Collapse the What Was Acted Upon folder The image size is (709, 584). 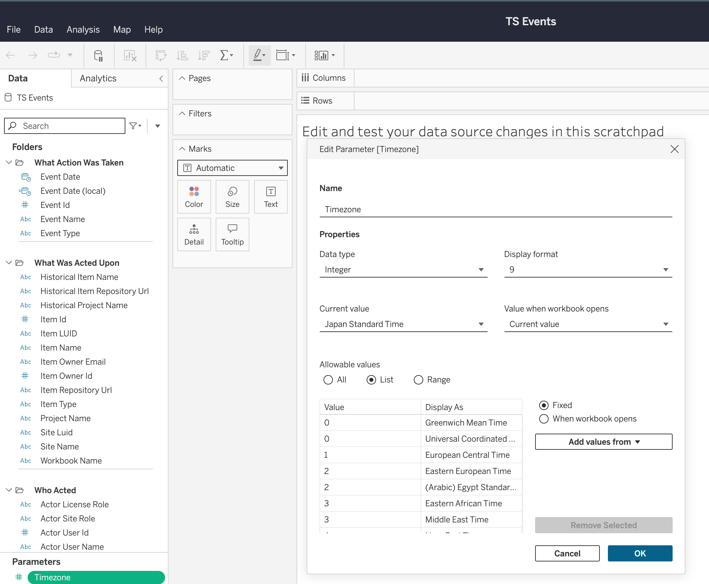pos(9,263)
